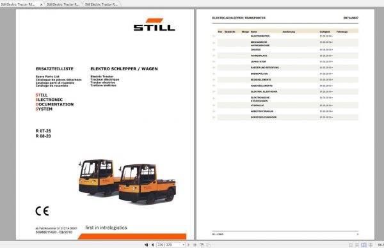The width and height of the screenshot is (384, 248).
Task: Click the ERSATZTEILLISTE heading on cover page
Action: [54, 69]
